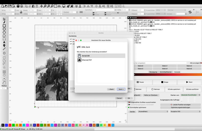The width and height of the screenshot is (202, 131).
Task: Select Ethernet/TCP connection option
Action: tap(101, 60)
